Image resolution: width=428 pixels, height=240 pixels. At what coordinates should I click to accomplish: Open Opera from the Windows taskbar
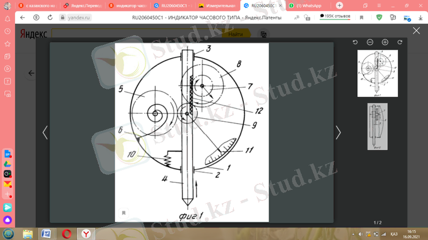click(x=67, y=234)
